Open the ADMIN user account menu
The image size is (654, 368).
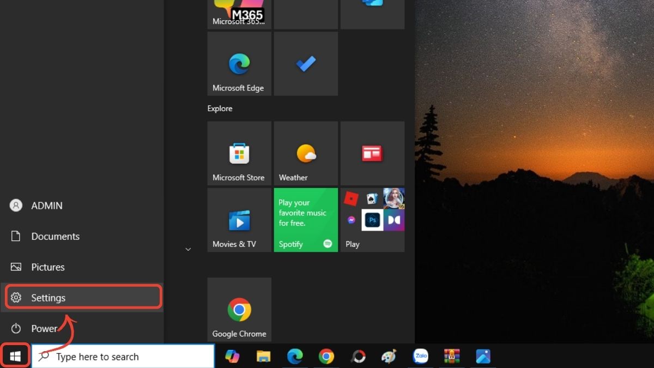pyautogui.click(x=82, y=206)
